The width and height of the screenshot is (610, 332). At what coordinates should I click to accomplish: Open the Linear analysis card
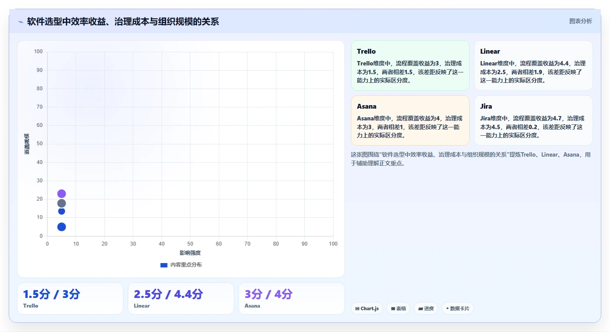click(x=533, y=65)
